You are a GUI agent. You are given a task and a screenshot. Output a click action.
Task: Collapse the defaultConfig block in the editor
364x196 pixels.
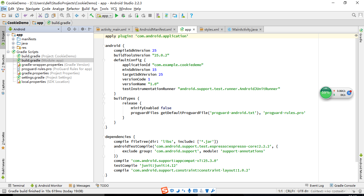tap(103, 60)
